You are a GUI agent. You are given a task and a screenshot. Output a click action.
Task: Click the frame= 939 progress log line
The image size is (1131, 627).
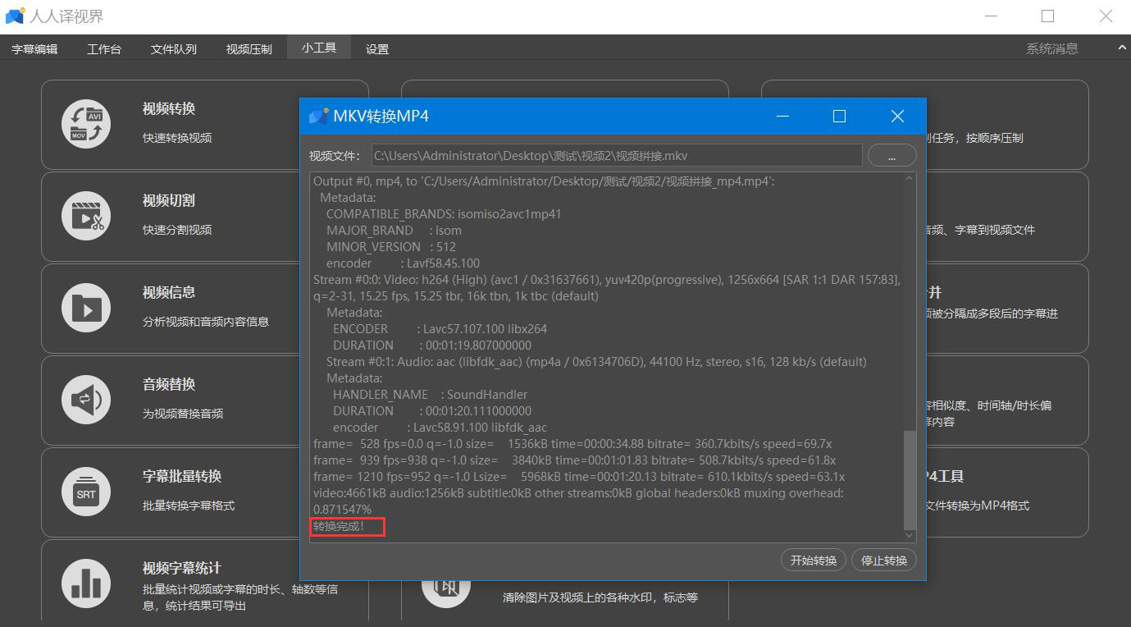(575, 460)
